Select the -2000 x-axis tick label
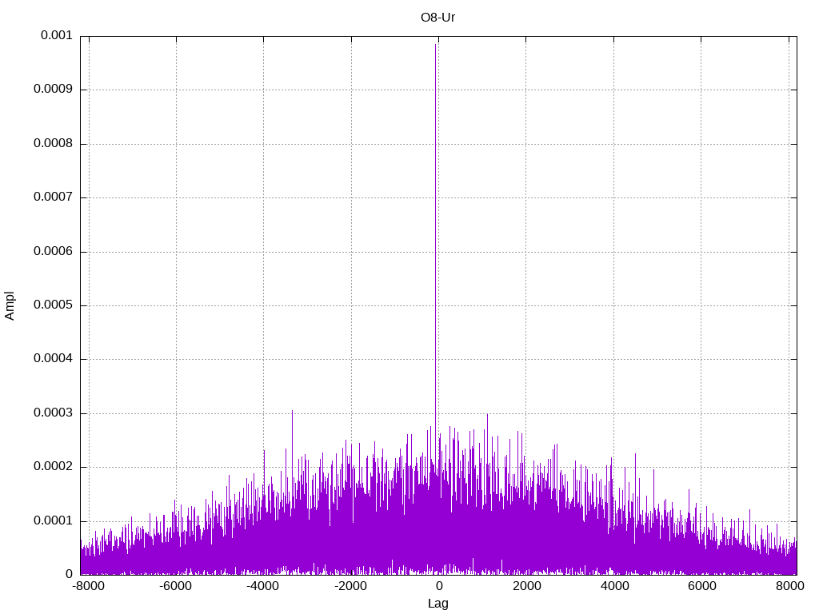Image resolution: width=819 pixels, height=614 pixels. tap(350, 587)
